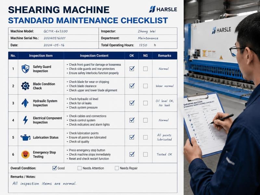
Task: Click the Inspection Item column header
Action: click(x=41, y=56)
